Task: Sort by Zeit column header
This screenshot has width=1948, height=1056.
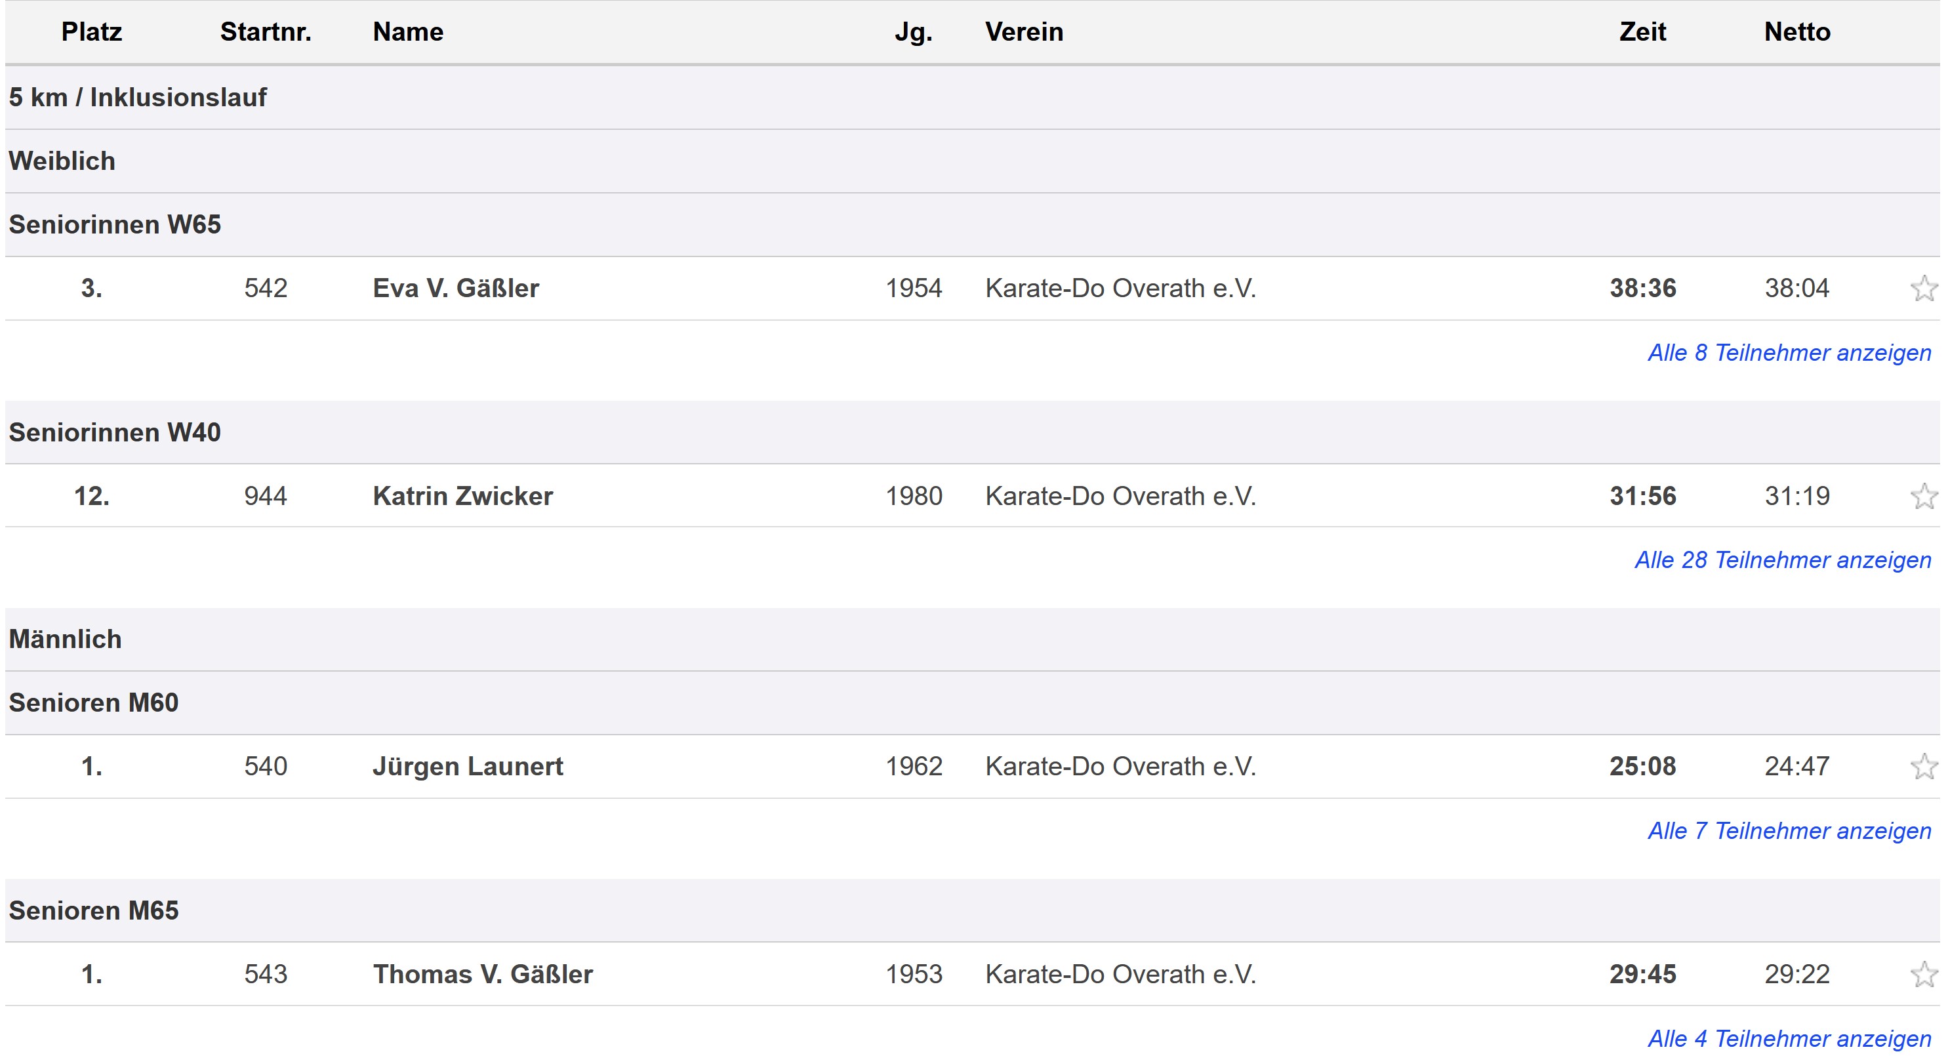Action: pyautogui.click(x=1642, y=31)
